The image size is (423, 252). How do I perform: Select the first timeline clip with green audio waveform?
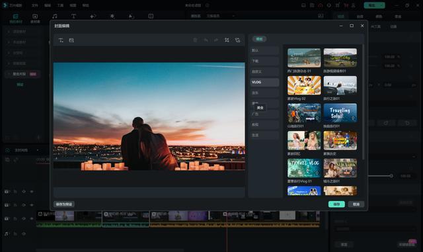coord(69,219)
